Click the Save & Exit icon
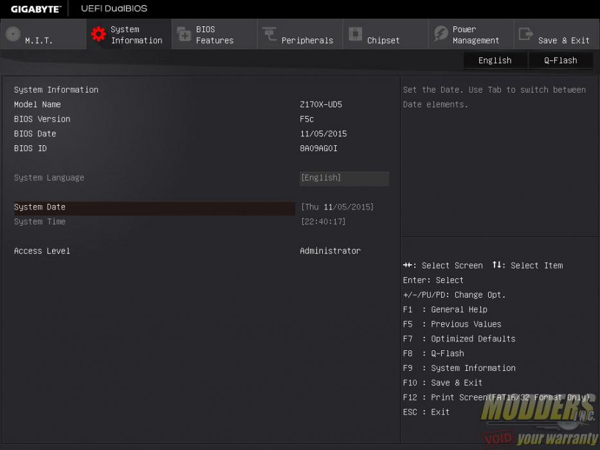This screenshot has height=450, width=600. click(x=525, y=33)
